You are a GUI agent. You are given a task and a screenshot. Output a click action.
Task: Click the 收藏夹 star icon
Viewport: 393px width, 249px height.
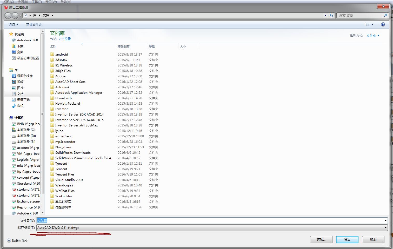click(11, 34)
